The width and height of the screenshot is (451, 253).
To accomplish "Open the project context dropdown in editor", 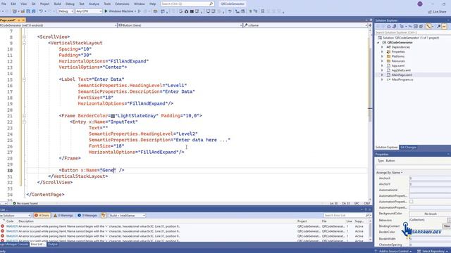I will 58,25.
